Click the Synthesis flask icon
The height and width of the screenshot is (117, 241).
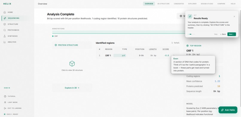tap(4, 36)
